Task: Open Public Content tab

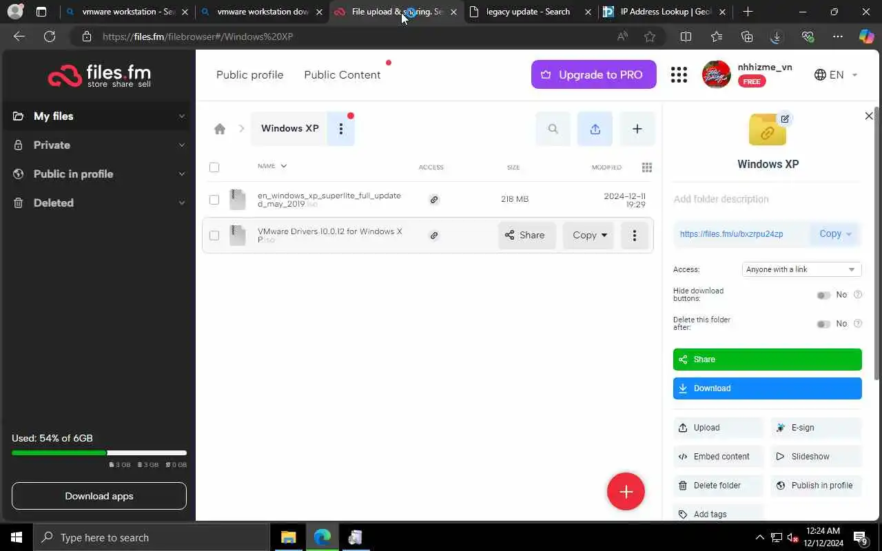Action: pos(342,75)
